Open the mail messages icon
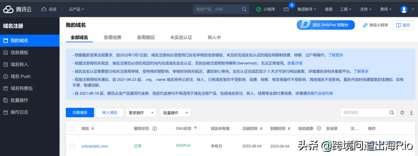 tap(286, 9)
